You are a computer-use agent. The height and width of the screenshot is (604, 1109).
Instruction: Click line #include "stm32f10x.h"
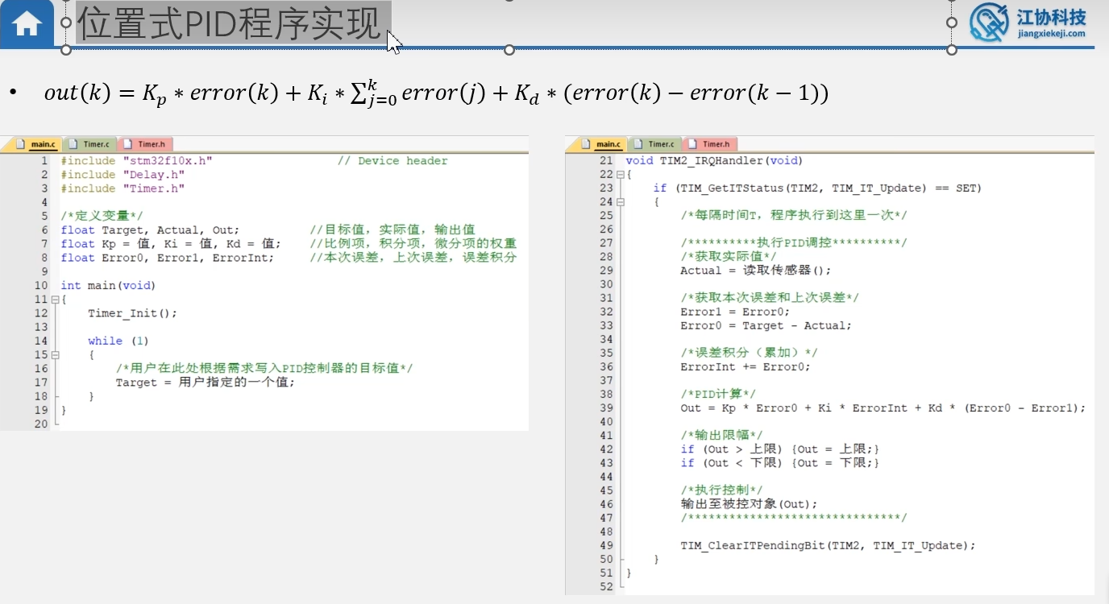click(x=136, y=161)
